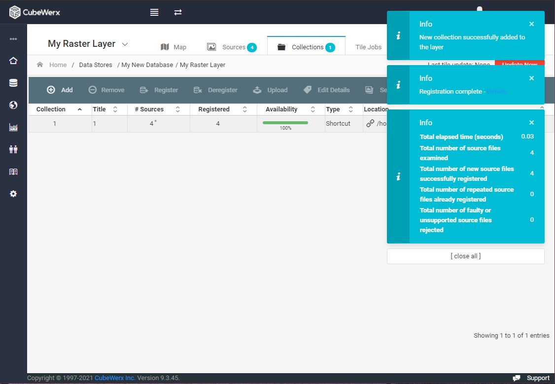
Task: Click the Add collection button
Action: point(60,90)
